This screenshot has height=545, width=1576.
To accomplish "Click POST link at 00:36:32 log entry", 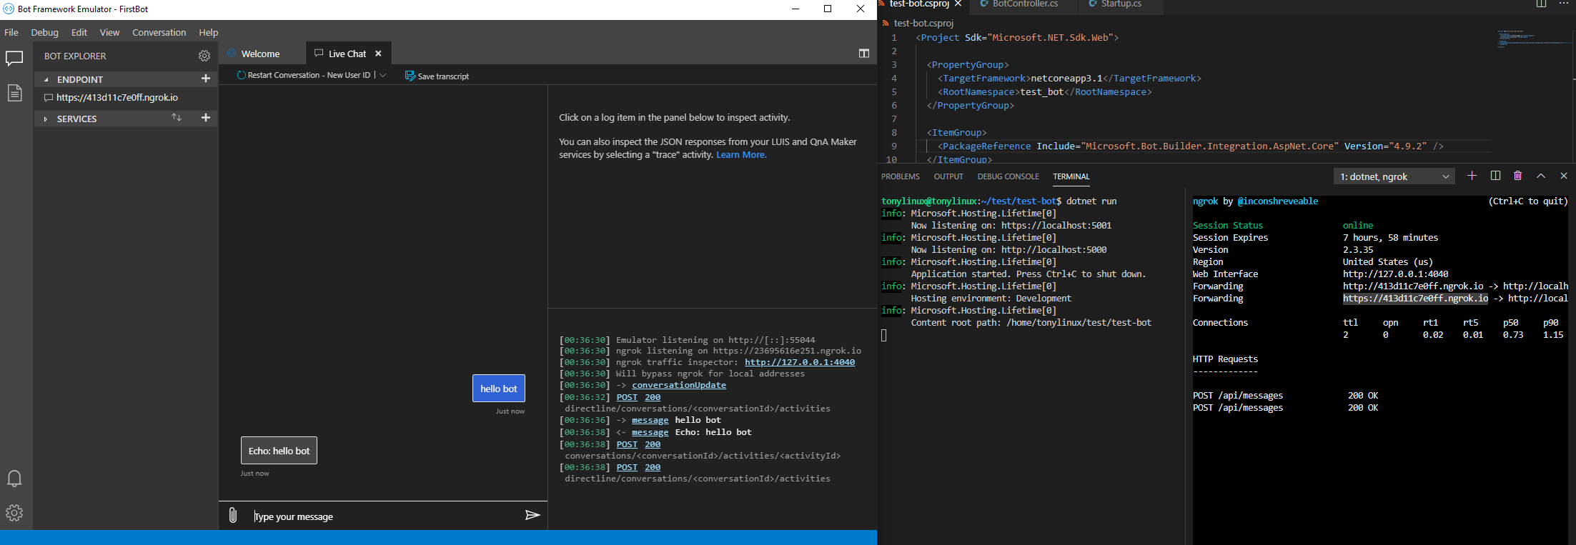I will coord(627,397).
